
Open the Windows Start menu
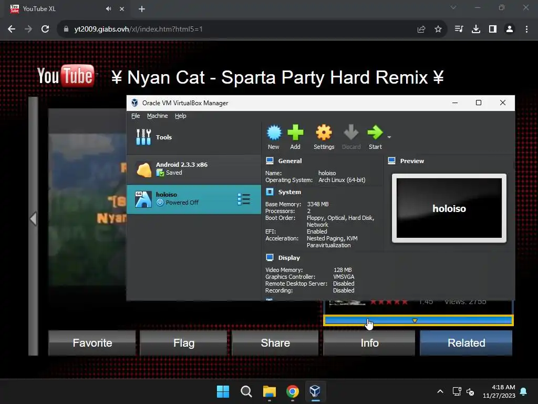click(223, 391)
